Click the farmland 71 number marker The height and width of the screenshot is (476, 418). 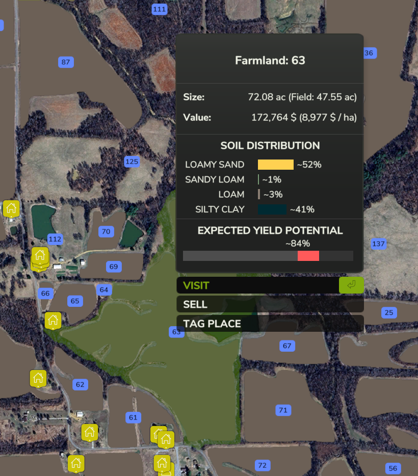tap(283, 410)
